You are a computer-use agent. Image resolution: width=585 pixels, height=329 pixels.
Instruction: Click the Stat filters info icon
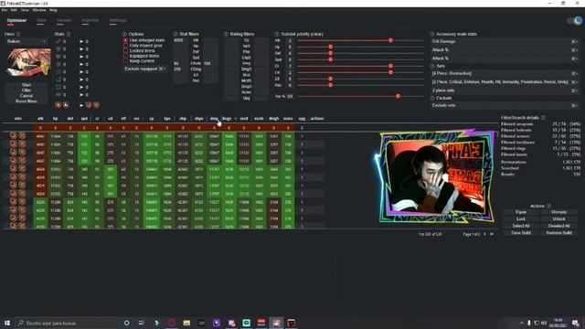click(x=175, y=34)
